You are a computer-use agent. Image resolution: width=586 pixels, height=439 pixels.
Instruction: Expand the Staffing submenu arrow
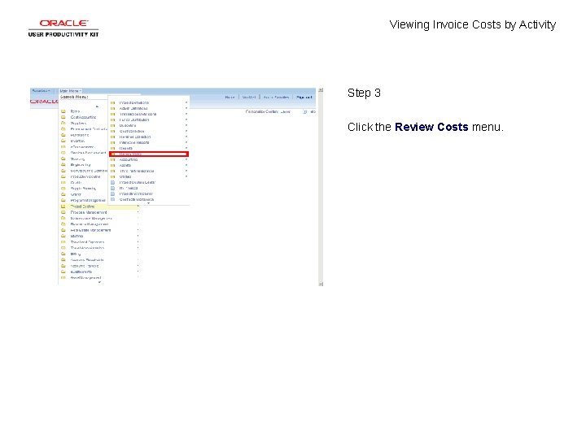click(138, 236)
